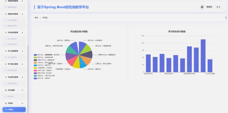Click the bar above 移动应用开发 label
The image size is (228, 113).
tap(148, 63)
